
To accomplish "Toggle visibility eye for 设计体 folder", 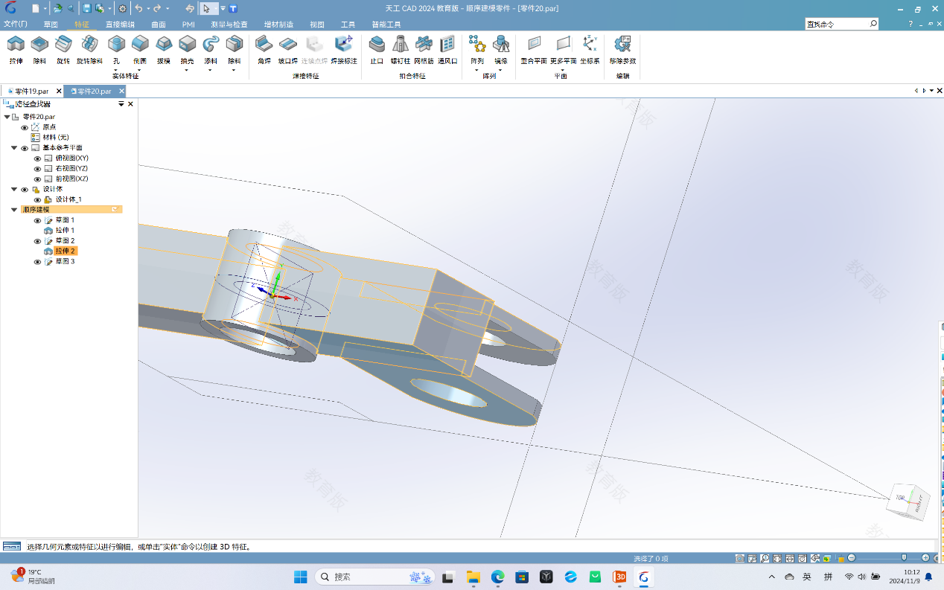I will tap(25, 190).
